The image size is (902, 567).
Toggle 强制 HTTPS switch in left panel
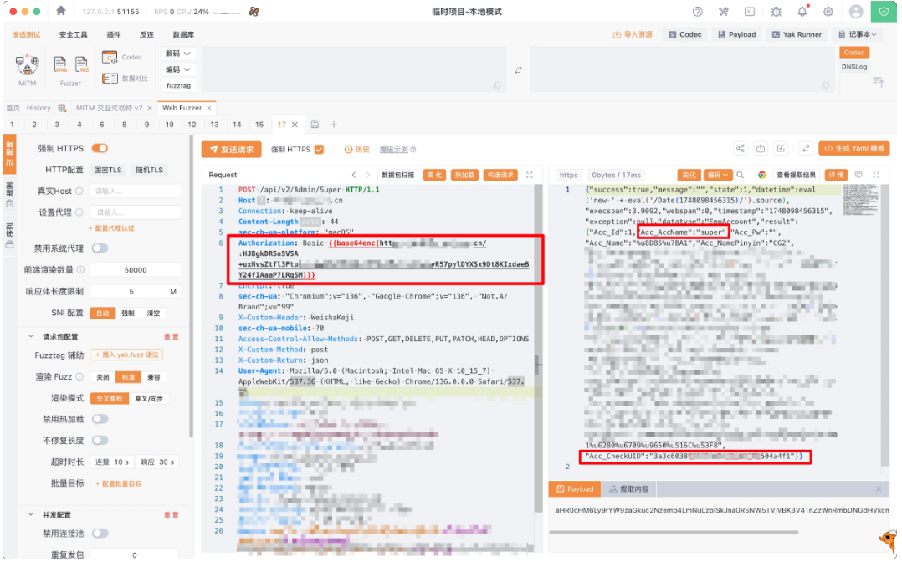tap(100, 148)
